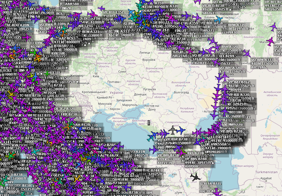Screen dimensions: 282x196
Task: Click the TC-JNL A333 label
Action: pyautogui.click(x=119, y=31)
